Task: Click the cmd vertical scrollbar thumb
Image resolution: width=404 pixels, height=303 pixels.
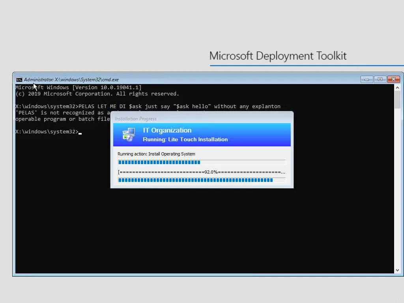Action: [397, 100]
